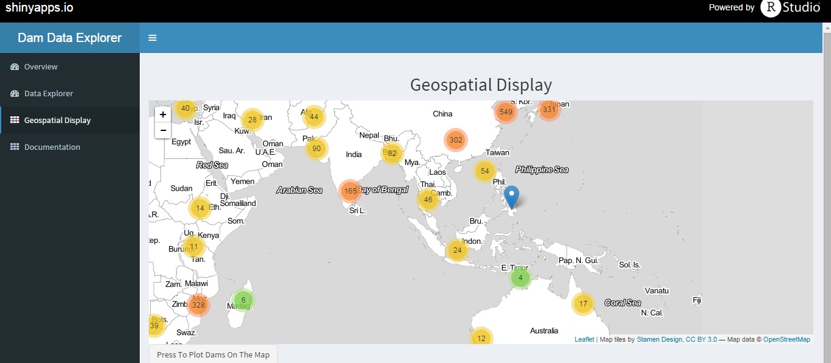Click Press To Plot Dams On The Map
Image resolution: width=831 pixels, height=363 pixels.
(213, 354)
